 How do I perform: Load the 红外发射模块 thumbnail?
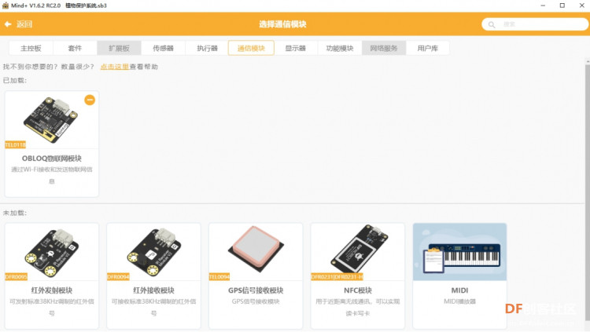point(52,253)
